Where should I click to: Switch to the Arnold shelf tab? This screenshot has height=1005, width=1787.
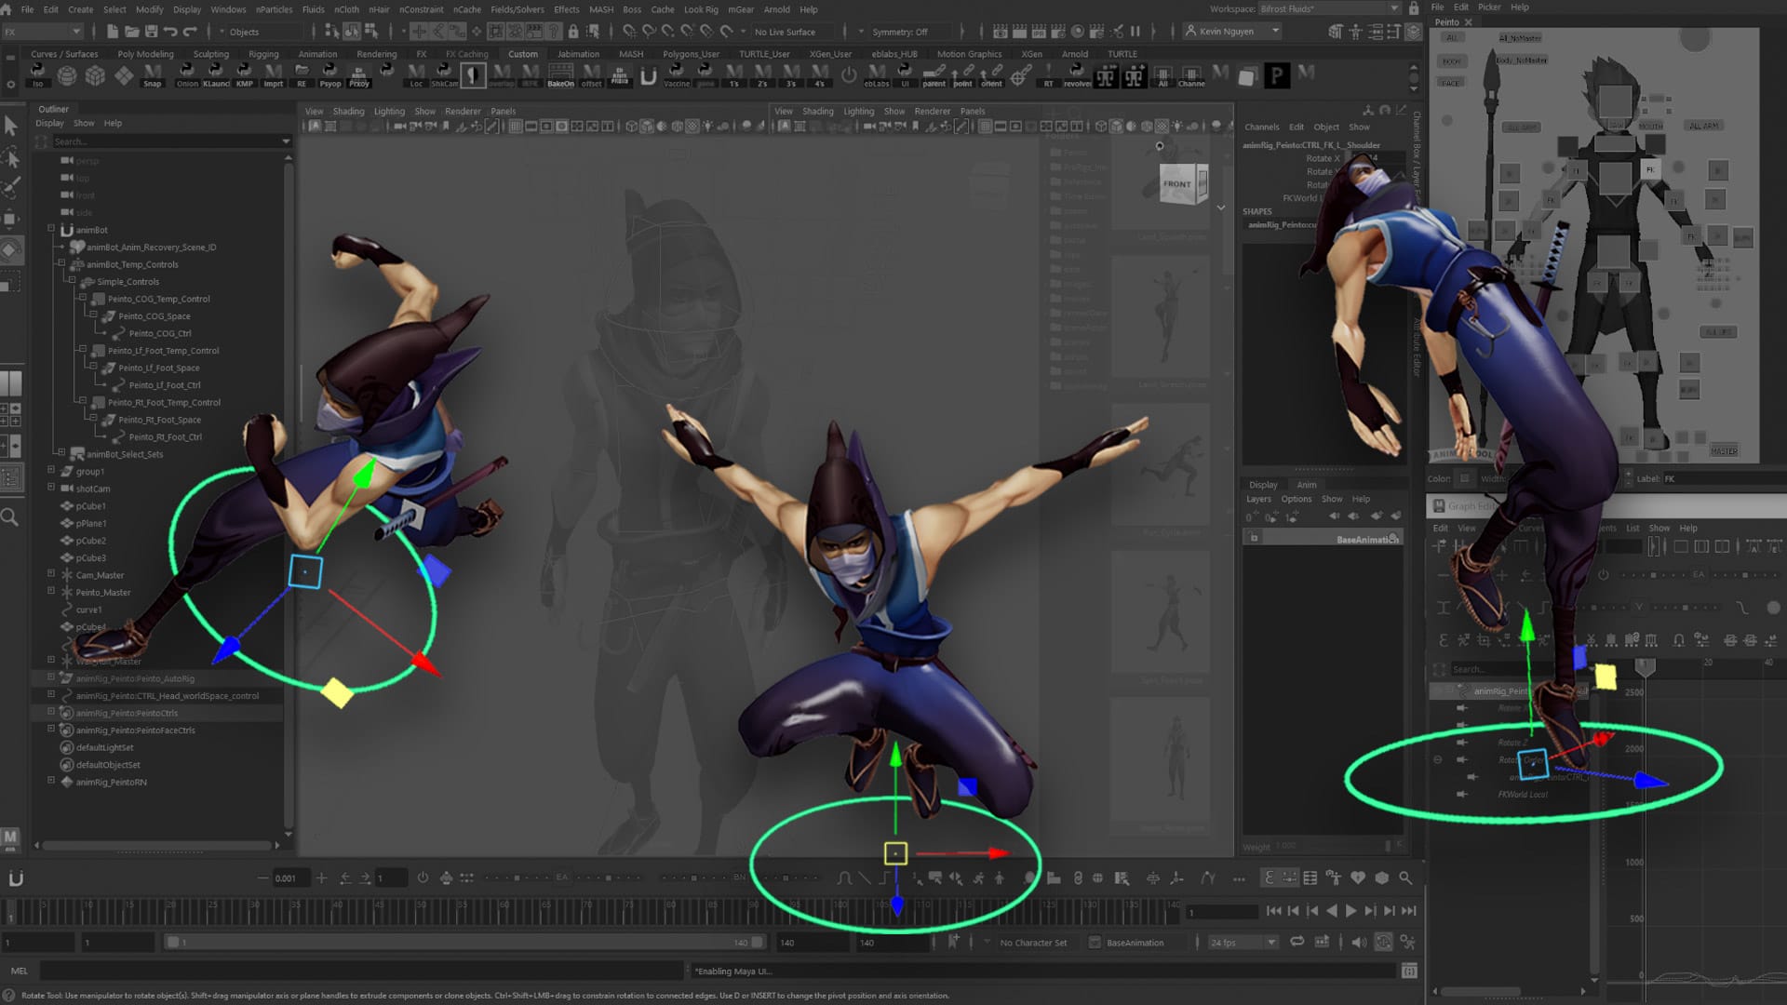1075,54
